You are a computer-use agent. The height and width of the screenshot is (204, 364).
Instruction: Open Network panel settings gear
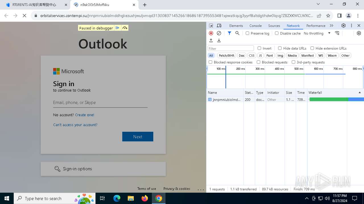point(359,33)
